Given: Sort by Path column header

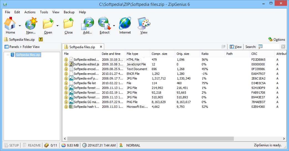Looking at the screenshot, I should tap(237, 54).
